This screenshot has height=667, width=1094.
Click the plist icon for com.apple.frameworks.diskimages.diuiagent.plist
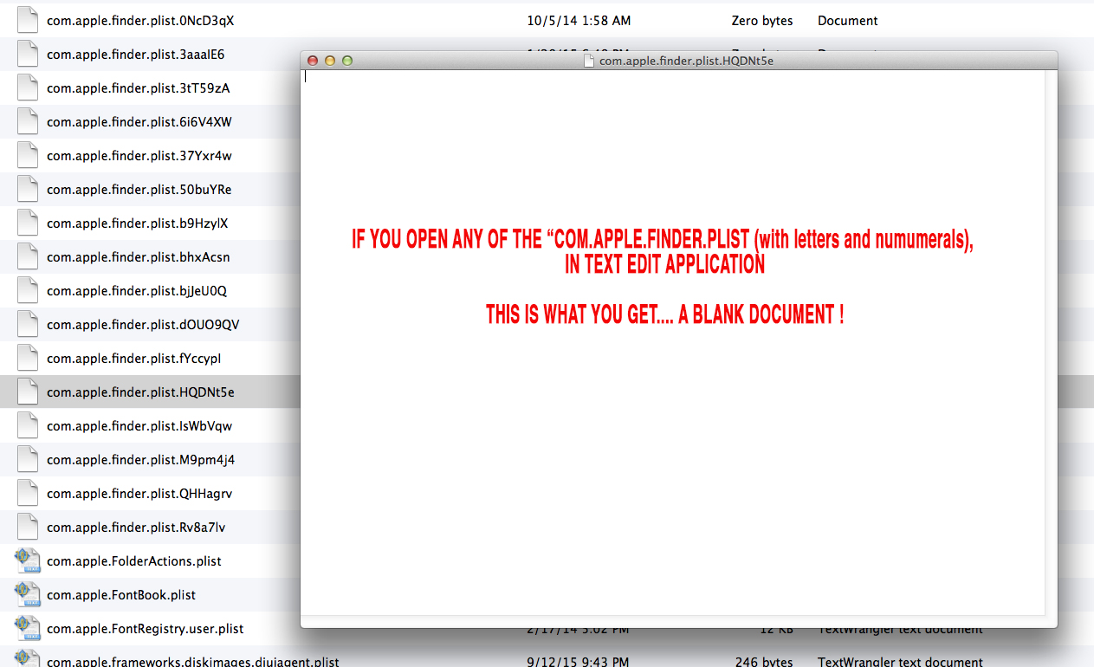click(x=28, y=659)
